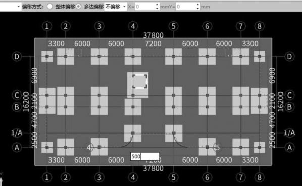The height and width of the screenshot is (186, 302).
Task: Increase Y offset with up stepper arrow
Action: 198,5
